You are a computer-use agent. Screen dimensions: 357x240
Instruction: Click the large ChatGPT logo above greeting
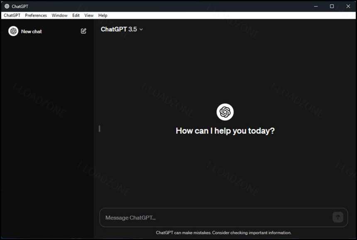(225, 112)
